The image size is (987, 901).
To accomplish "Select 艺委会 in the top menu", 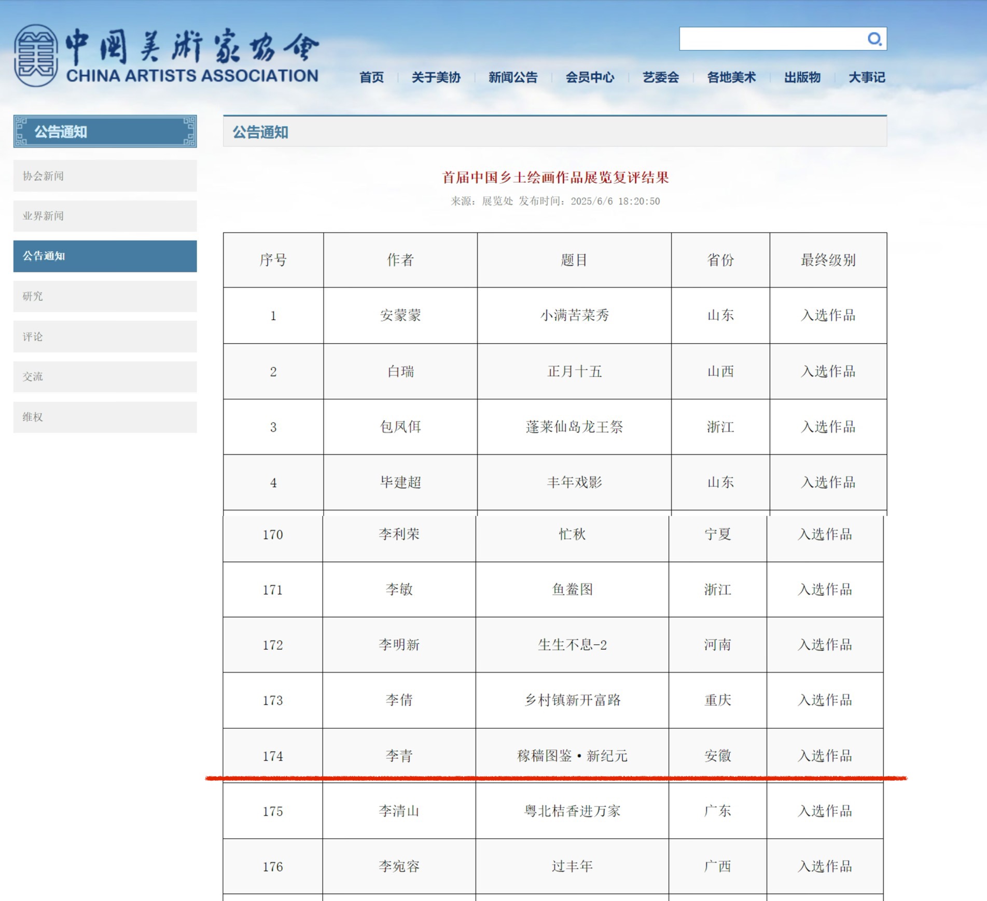I will pos(660,77).
